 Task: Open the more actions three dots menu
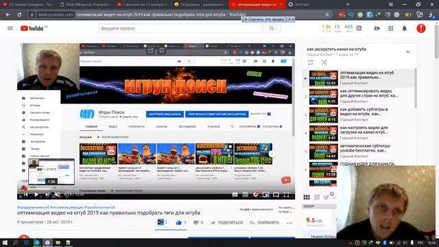coord(289,223)
